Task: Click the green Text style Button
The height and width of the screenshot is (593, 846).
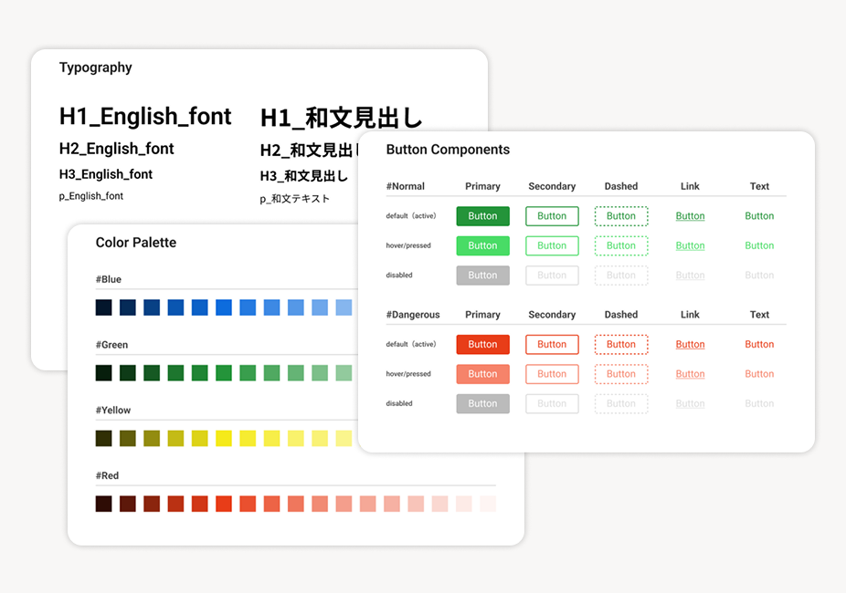Action: tap(759, 215)
